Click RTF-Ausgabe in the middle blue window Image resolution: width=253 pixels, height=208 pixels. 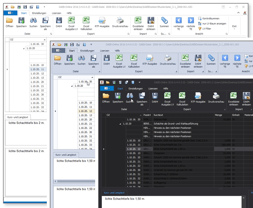click(x=150, y=58)
